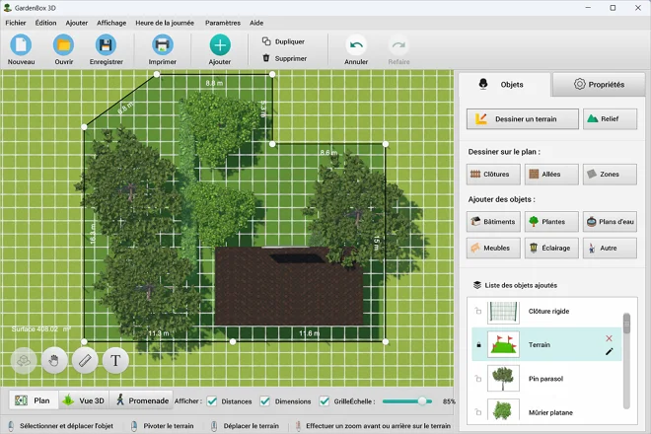
Task: Switch to the Propriétés tab
Action: tap(598, 85)
